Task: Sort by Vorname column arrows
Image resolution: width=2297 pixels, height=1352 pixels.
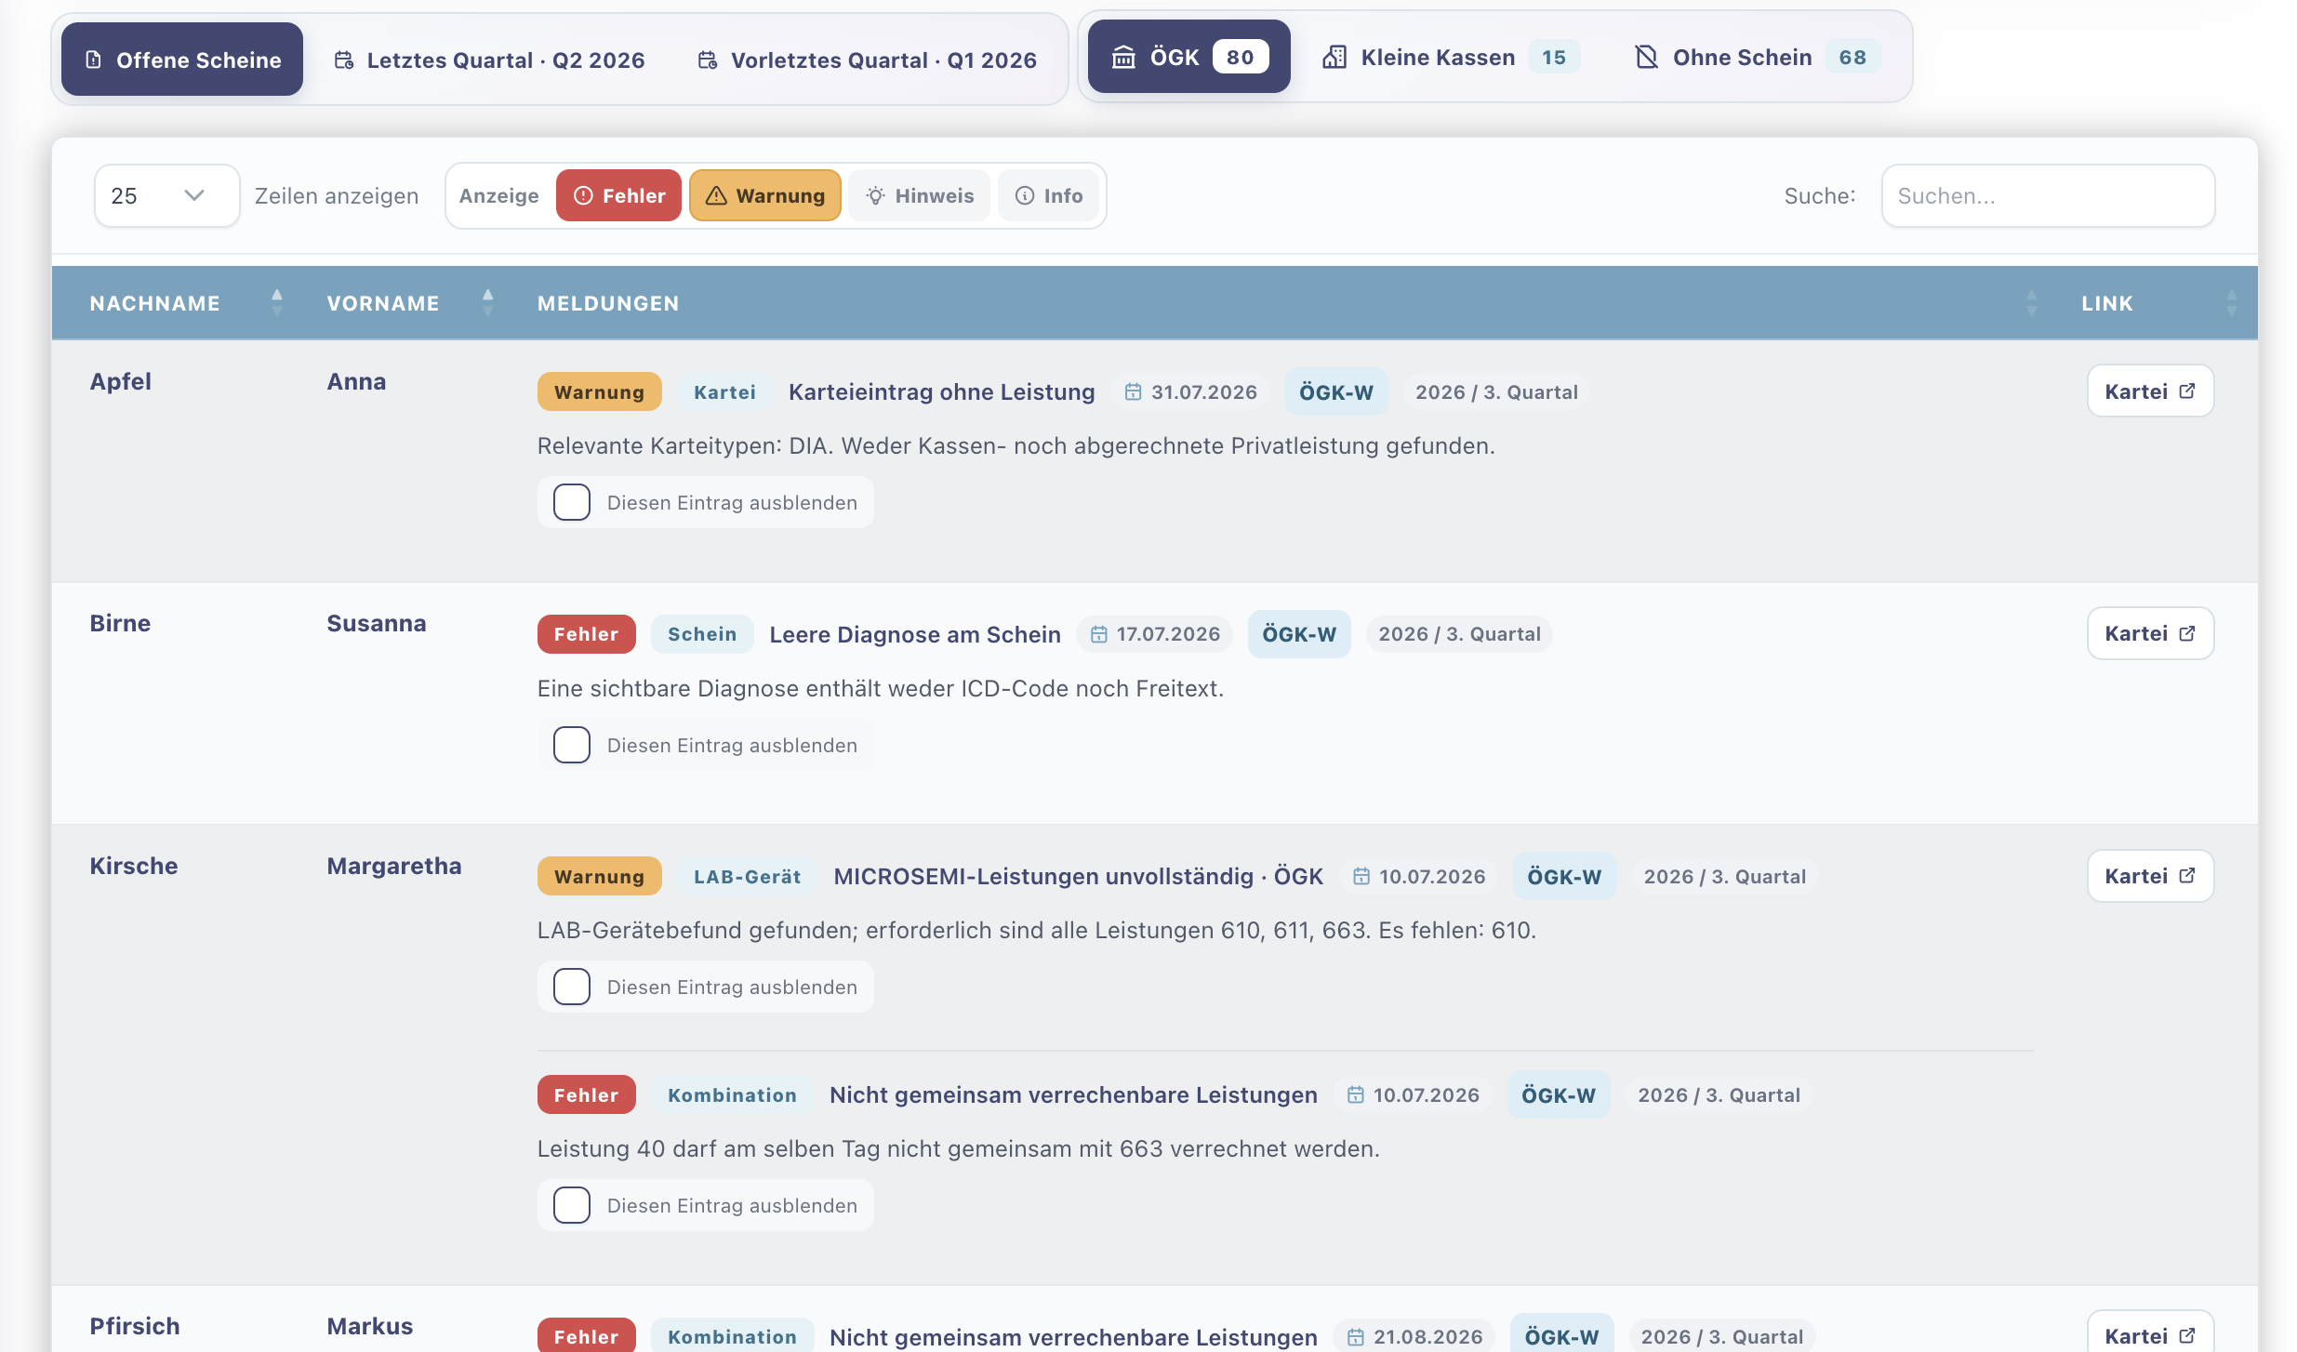Action: tap(487, 302)
